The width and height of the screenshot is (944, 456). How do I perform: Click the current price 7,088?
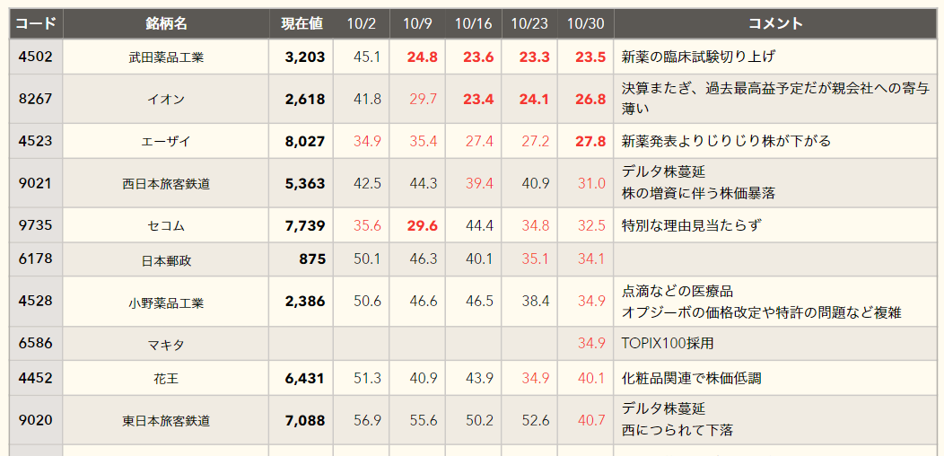(305, 420)
